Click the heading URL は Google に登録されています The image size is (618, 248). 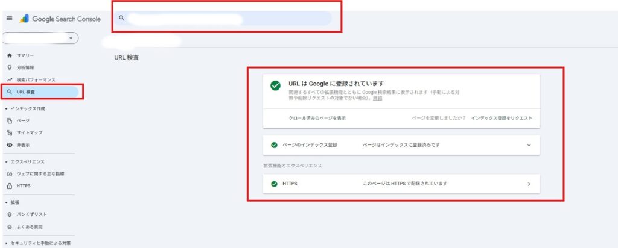[336, 83]
